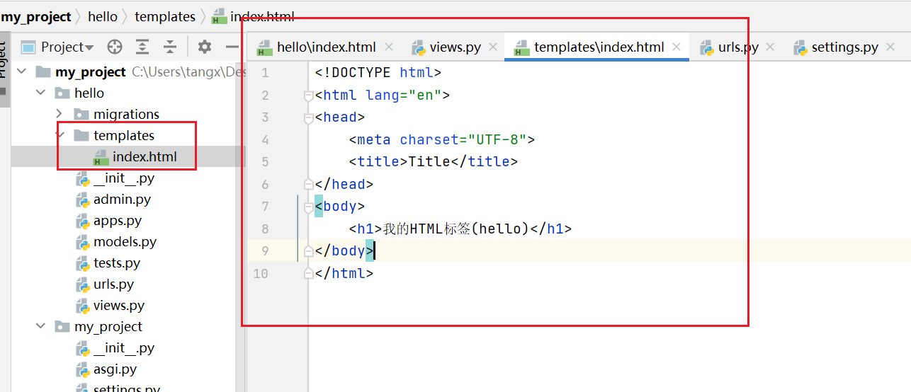Click the migrations folder icon

pos(81,114)
